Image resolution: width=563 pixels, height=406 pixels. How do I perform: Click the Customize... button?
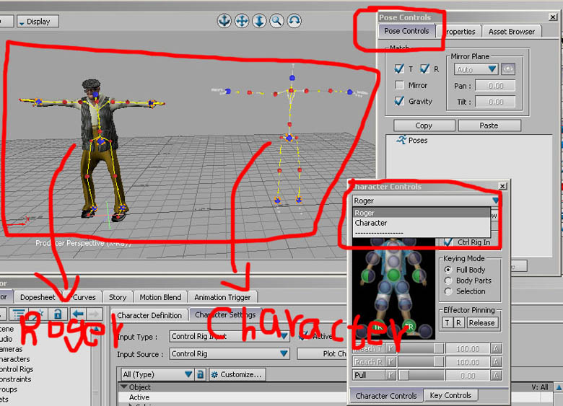click(x=237, y=374)
